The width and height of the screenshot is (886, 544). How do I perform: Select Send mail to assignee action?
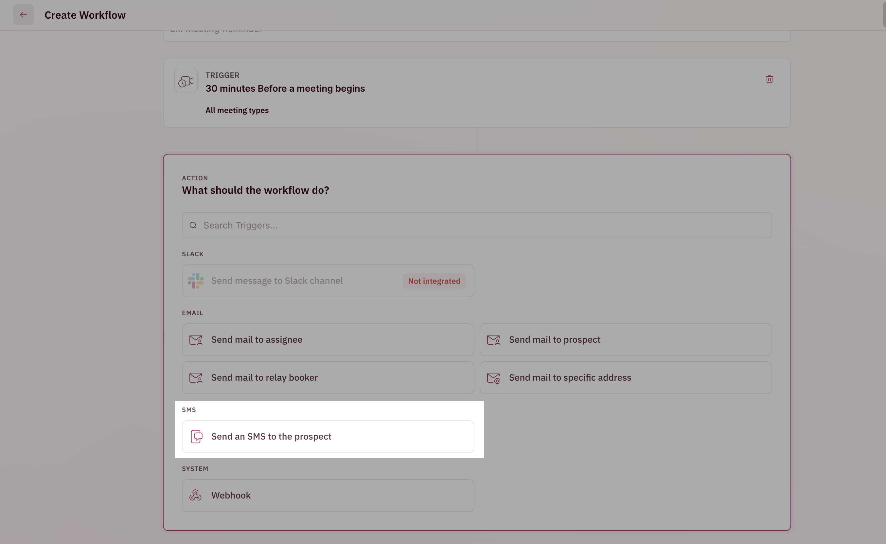click(x=328, y=340)
